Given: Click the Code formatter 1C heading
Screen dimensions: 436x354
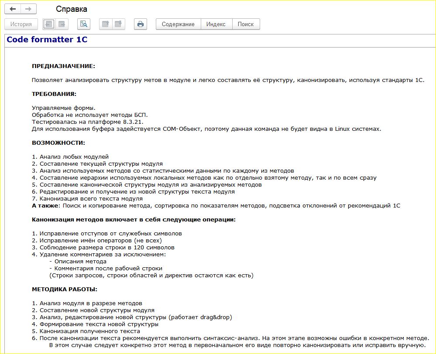Looking at the screenshot, I should point(47,40).
